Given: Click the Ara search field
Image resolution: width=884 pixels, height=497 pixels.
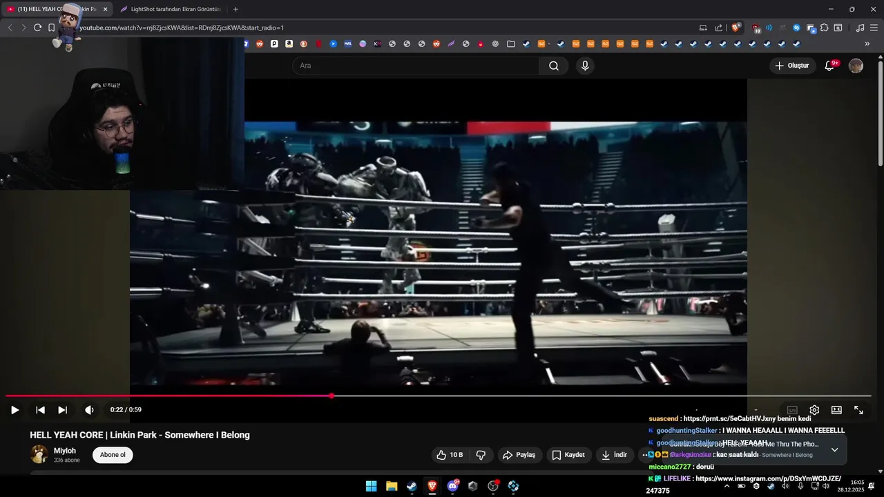Looking at the screenshot, I should 416,66.
